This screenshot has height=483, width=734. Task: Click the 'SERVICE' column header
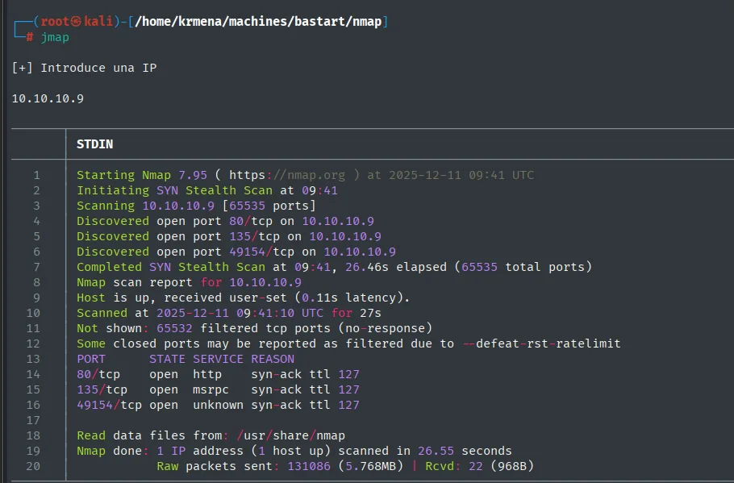[218, 359]
